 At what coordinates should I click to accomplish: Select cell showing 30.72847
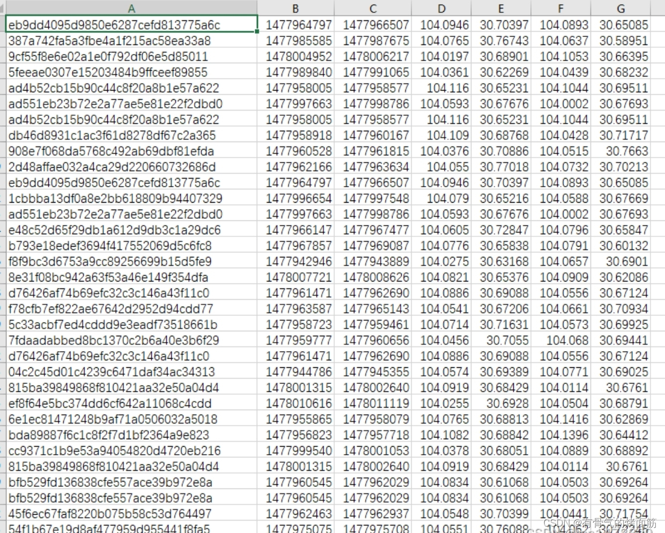[501, 230]
